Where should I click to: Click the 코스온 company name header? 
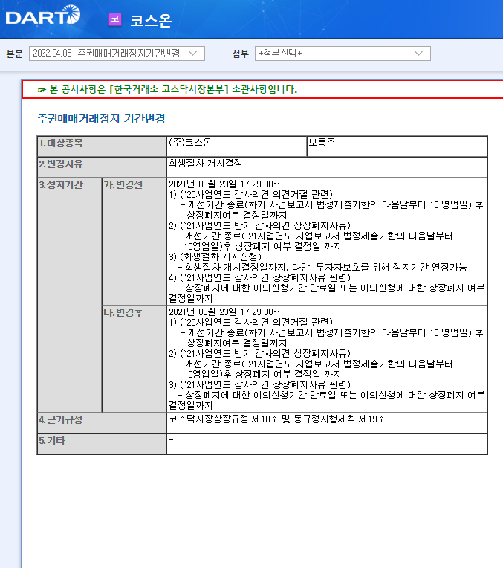click(x=151, y=20)
